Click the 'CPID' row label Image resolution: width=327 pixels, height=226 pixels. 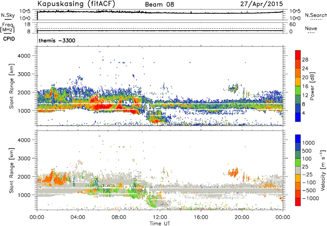(9, 39)
